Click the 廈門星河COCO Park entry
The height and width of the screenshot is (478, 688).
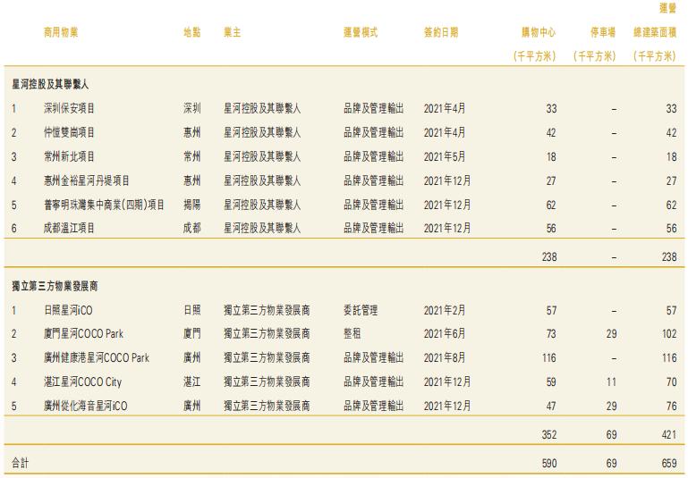coord(83,334)
